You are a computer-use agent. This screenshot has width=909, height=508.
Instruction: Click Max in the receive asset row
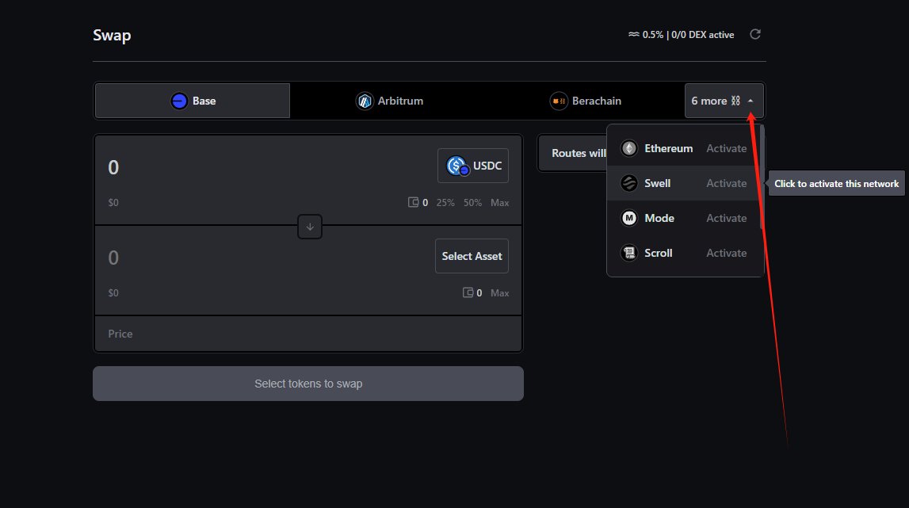500,293
